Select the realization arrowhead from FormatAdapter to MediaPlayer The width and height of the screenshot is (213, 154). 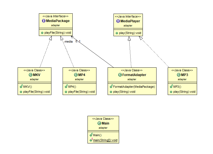129,38
